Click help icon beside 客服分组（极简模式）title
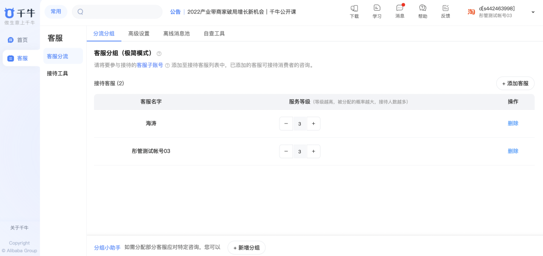 coord(159,54)
